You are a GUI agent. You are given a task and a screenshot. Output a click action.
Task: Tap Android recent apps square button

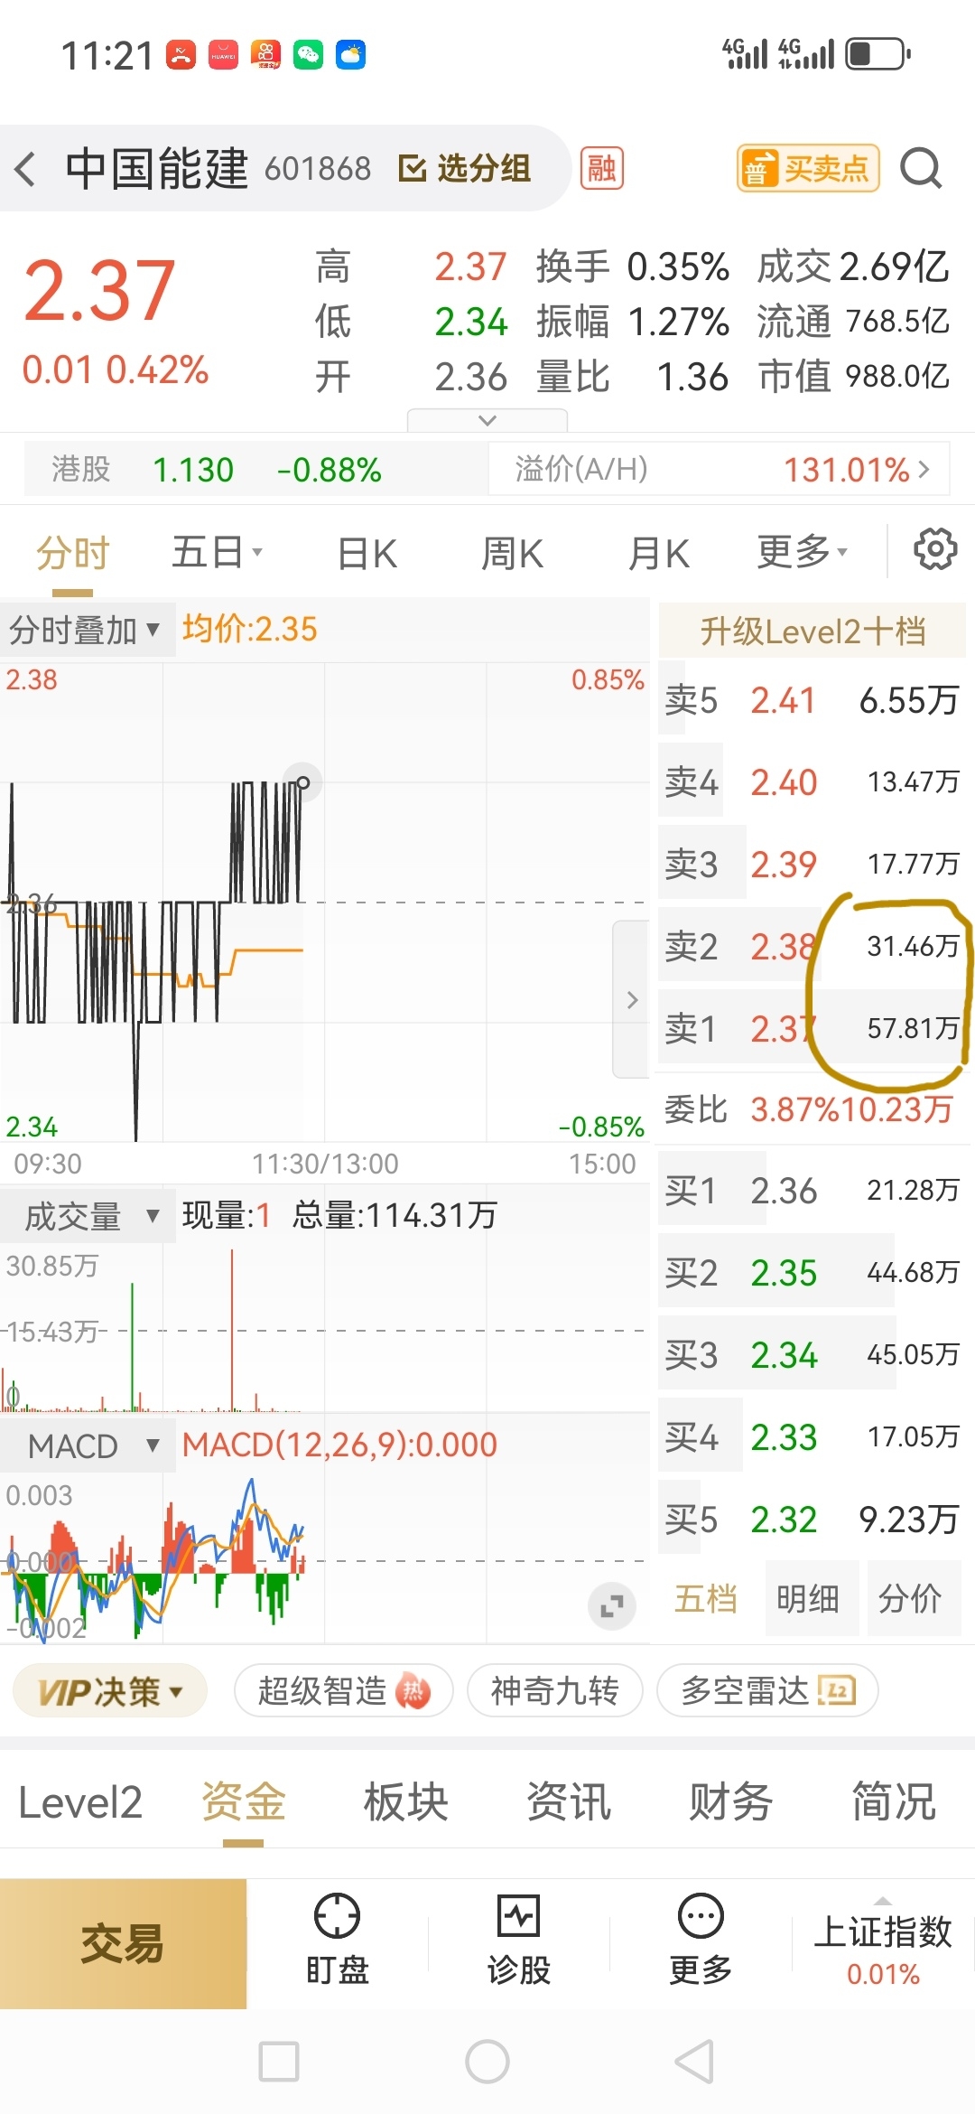279,2062
